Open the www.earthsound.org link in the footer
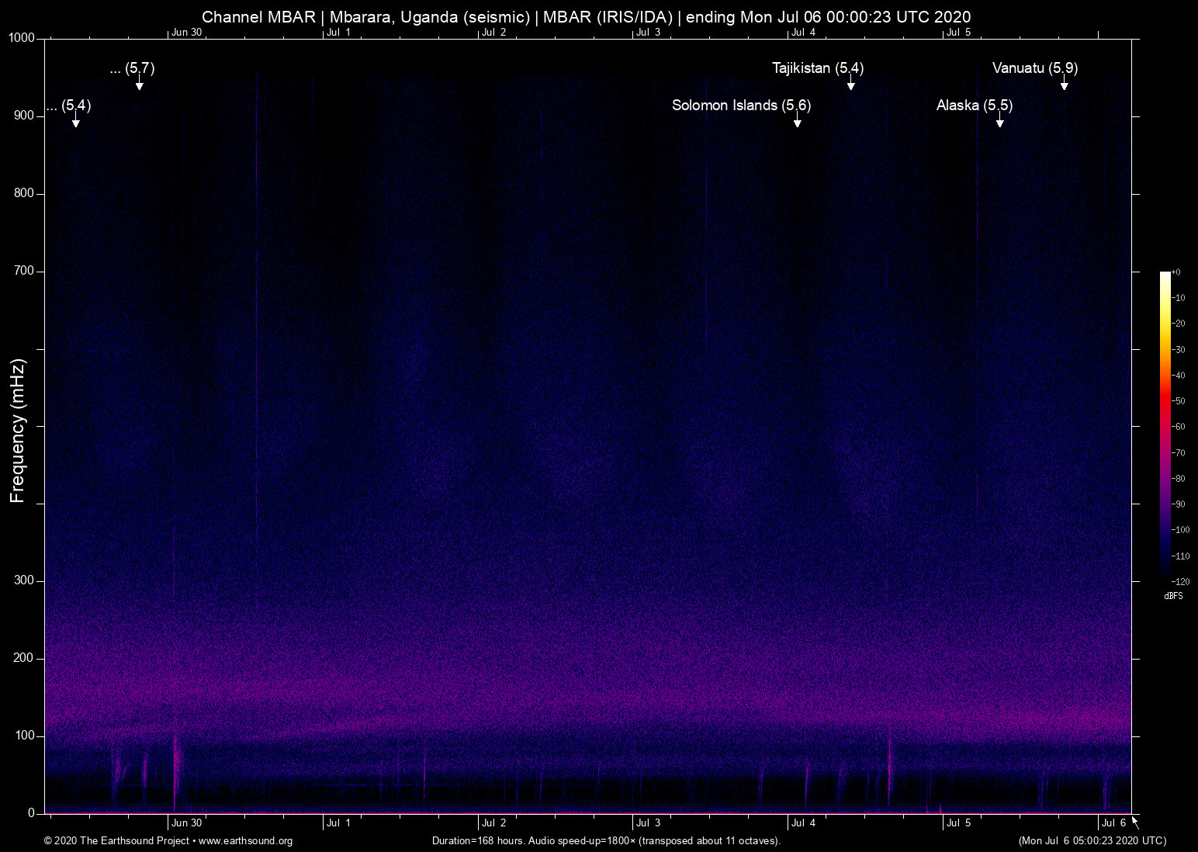 (x=245, y=841)
